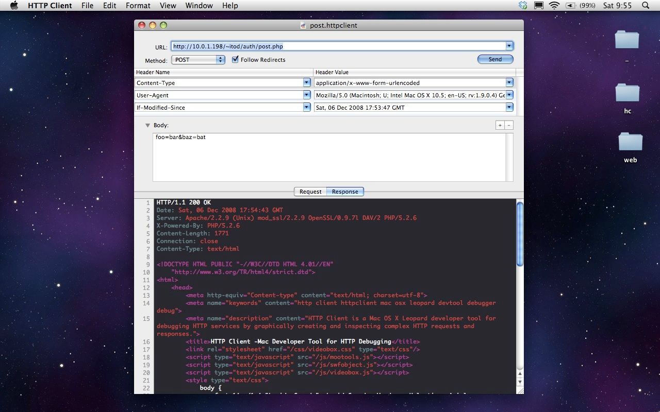
Task: Open the Format menu
Action: tap(138, 5)
